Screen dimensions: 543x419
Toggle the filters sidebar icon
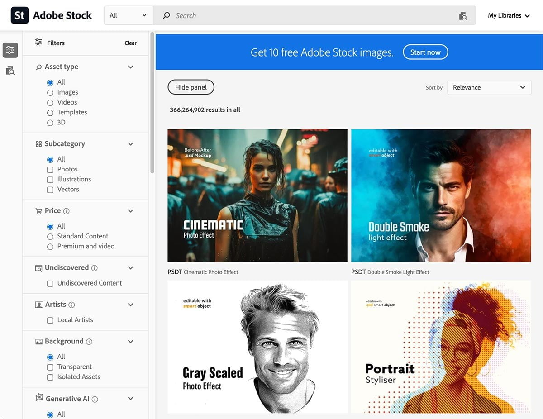[10, 50]
